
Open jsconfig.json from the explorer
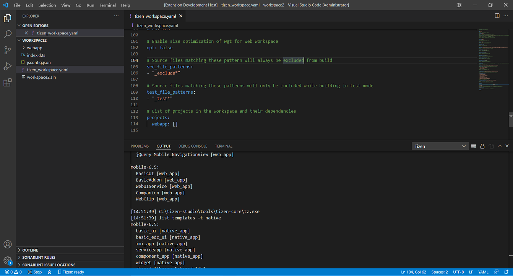pos(39,62)
